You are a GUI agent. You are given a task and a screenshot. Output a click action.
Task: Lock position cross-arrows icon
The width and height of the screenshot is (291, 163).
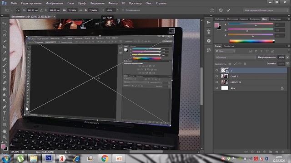point(240,64)
